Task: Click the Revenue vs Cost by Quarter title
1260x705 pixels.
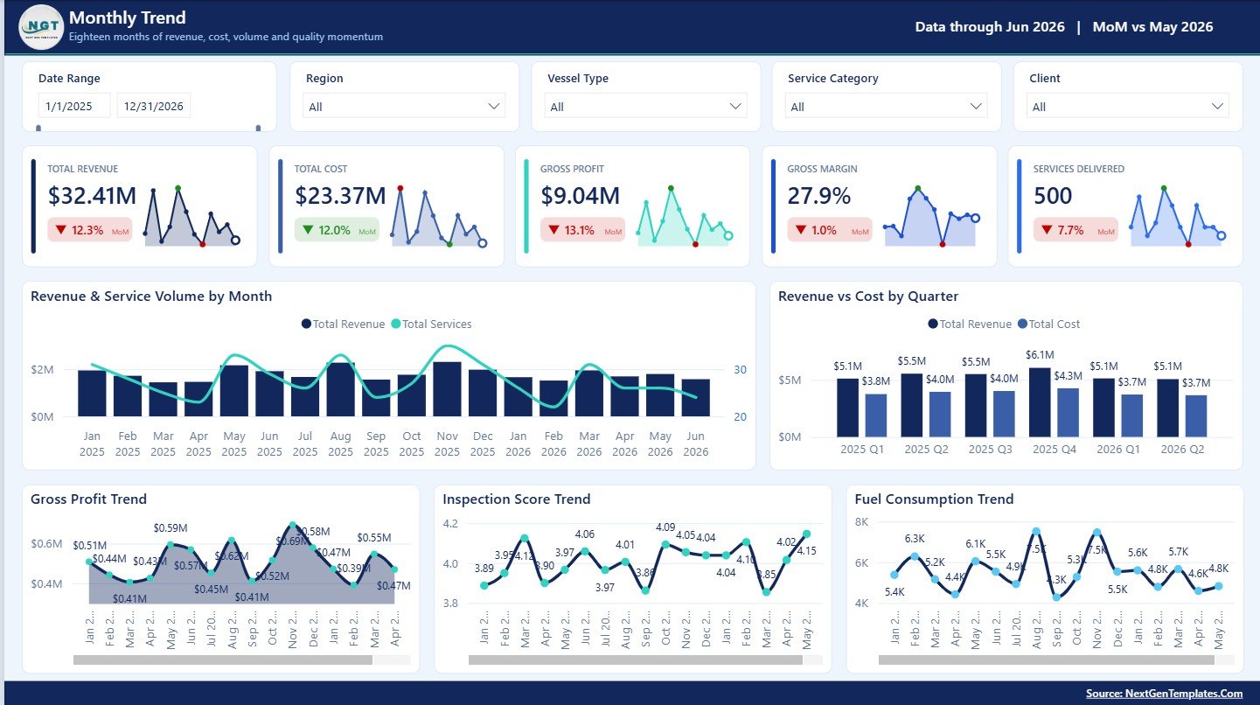Action: 868,297
